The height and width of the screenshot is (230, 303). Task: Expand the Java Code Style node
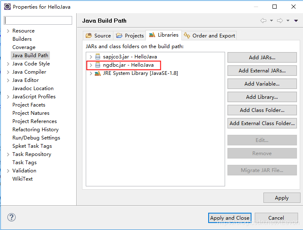8,64
